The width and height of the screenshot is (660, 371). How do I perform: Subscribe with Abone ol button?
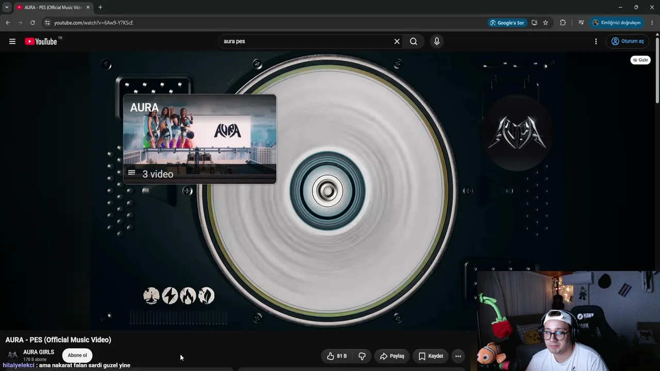click(77, 355)
